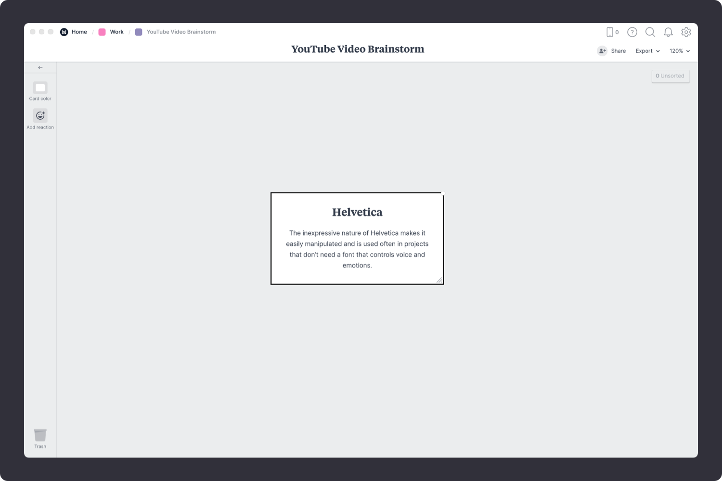Click the Milanote home logo icon
Viewport: 722px width, 481px height.
[64, 32]
